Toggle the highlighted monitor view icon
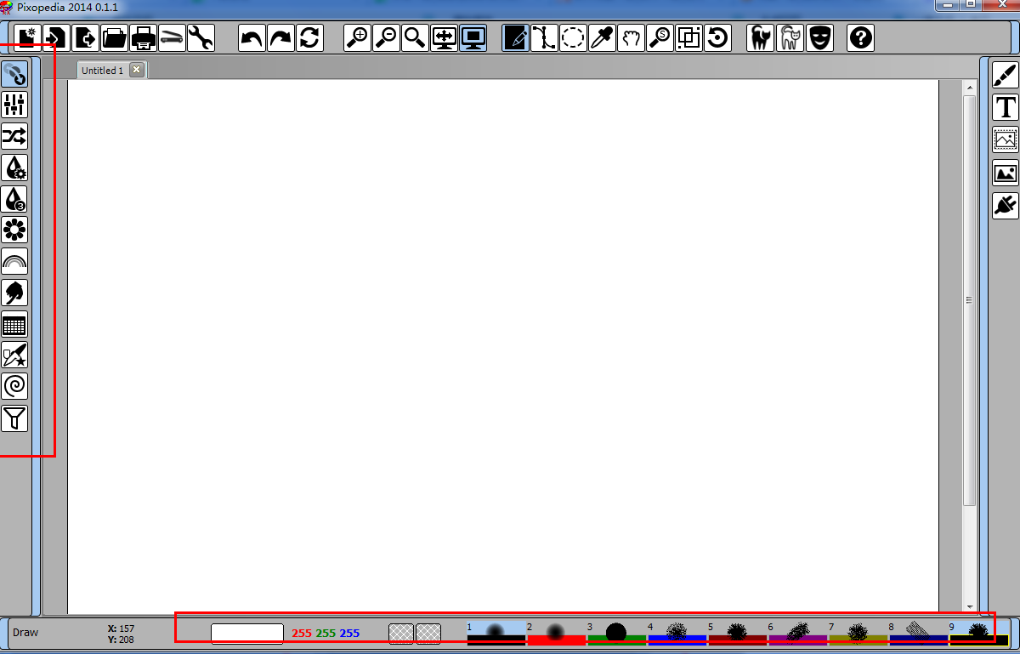This screenshot has width=1020, height=654. pyautogui.click(x=473, y=37)
